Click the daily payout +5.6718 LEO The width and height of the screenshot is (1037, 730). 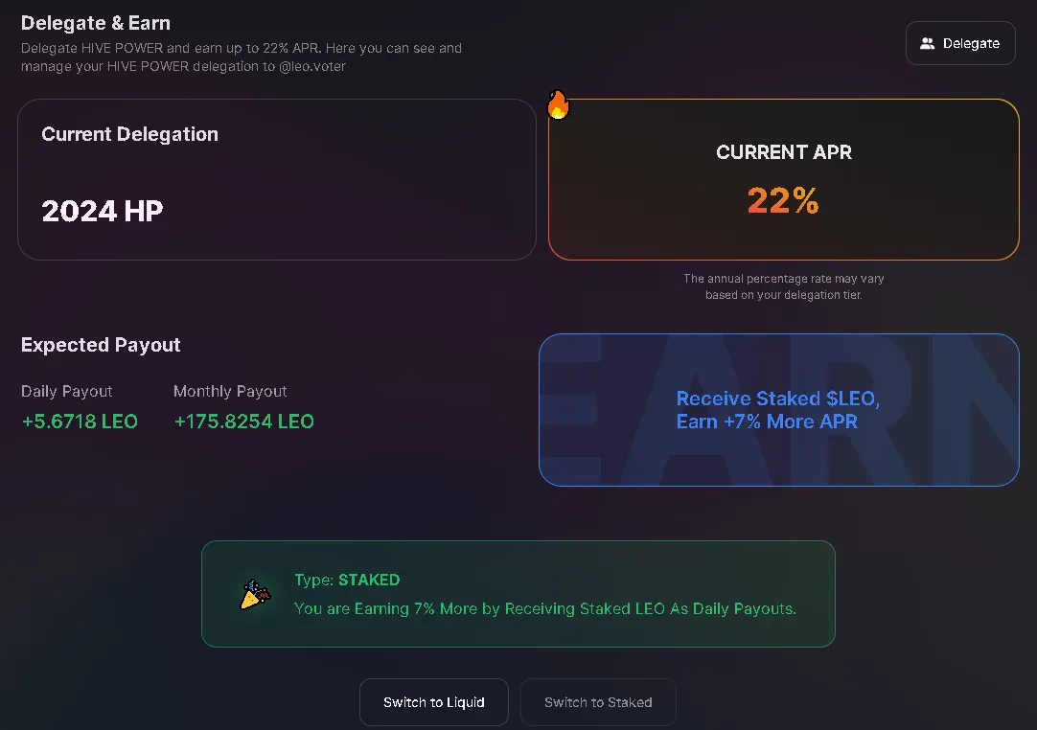point(80,422)
